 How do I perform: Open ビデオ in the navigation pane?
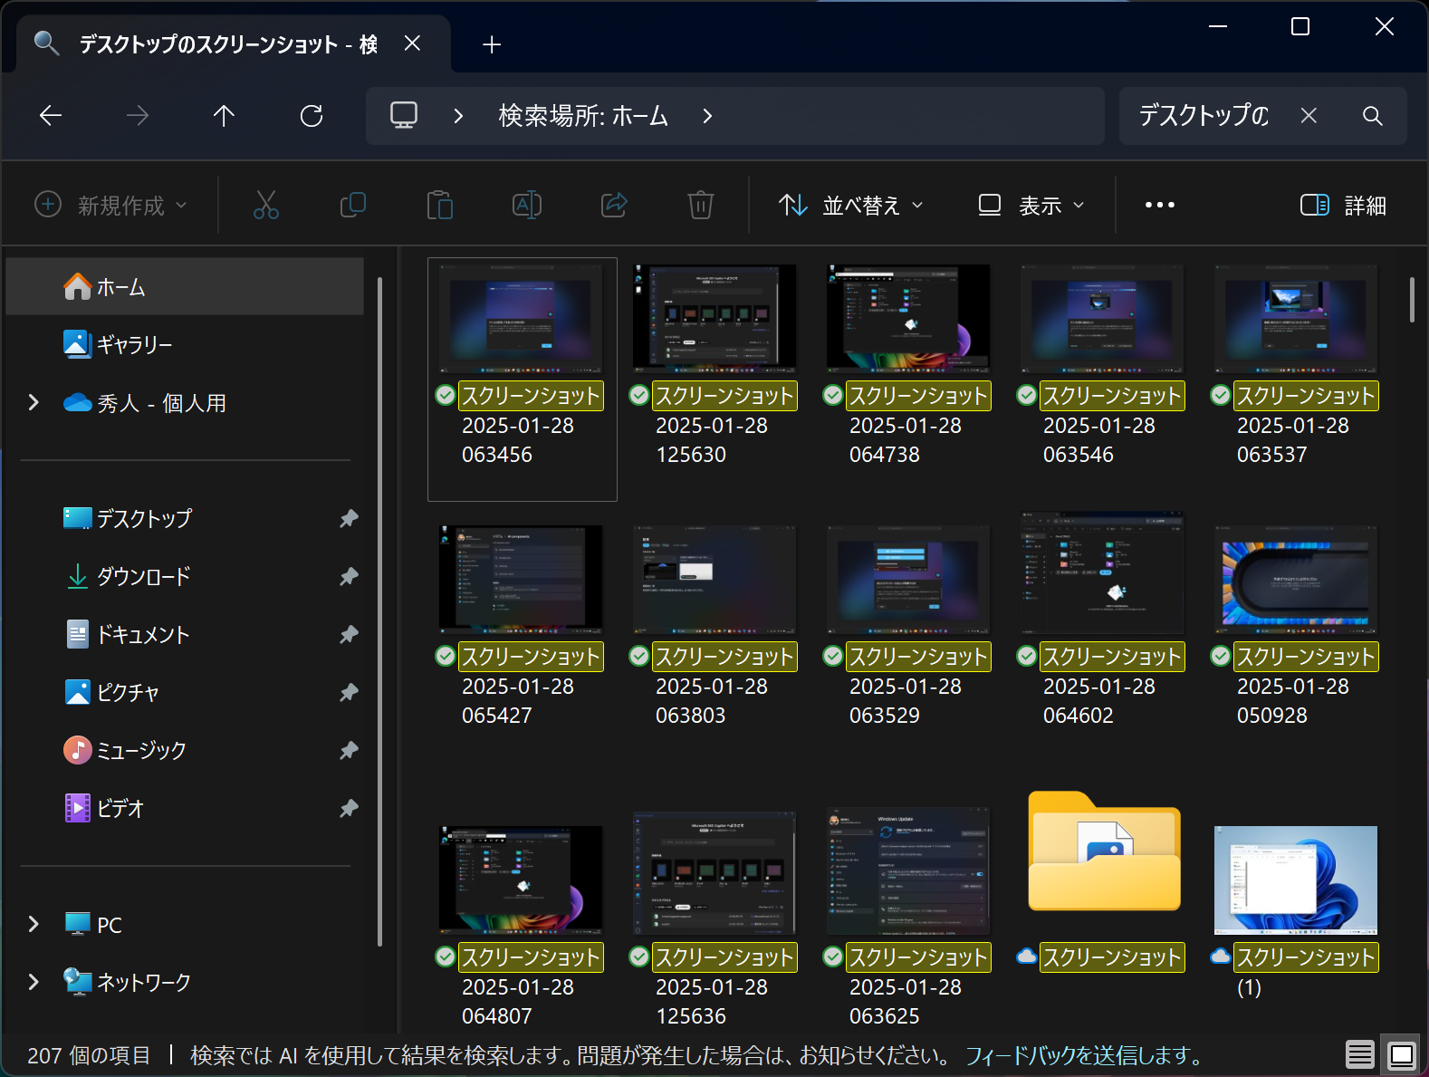point(185,808)
